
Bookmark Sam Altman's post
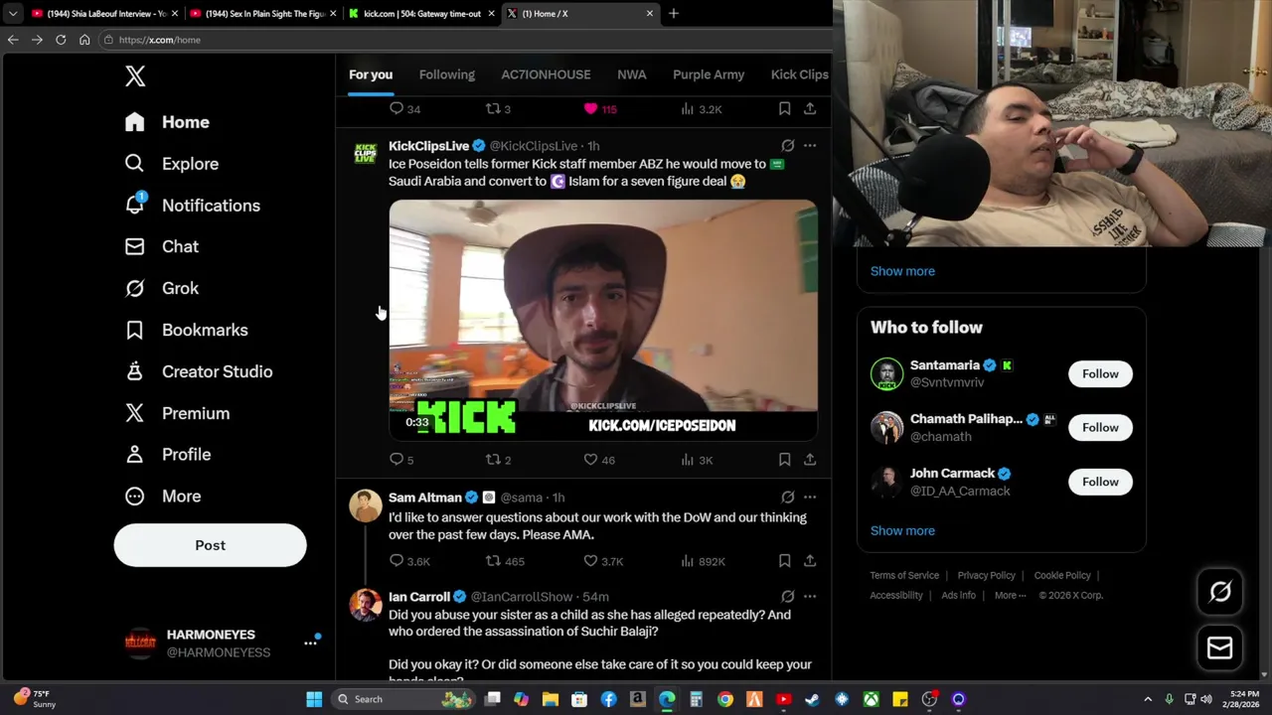[x=784, y=561]
